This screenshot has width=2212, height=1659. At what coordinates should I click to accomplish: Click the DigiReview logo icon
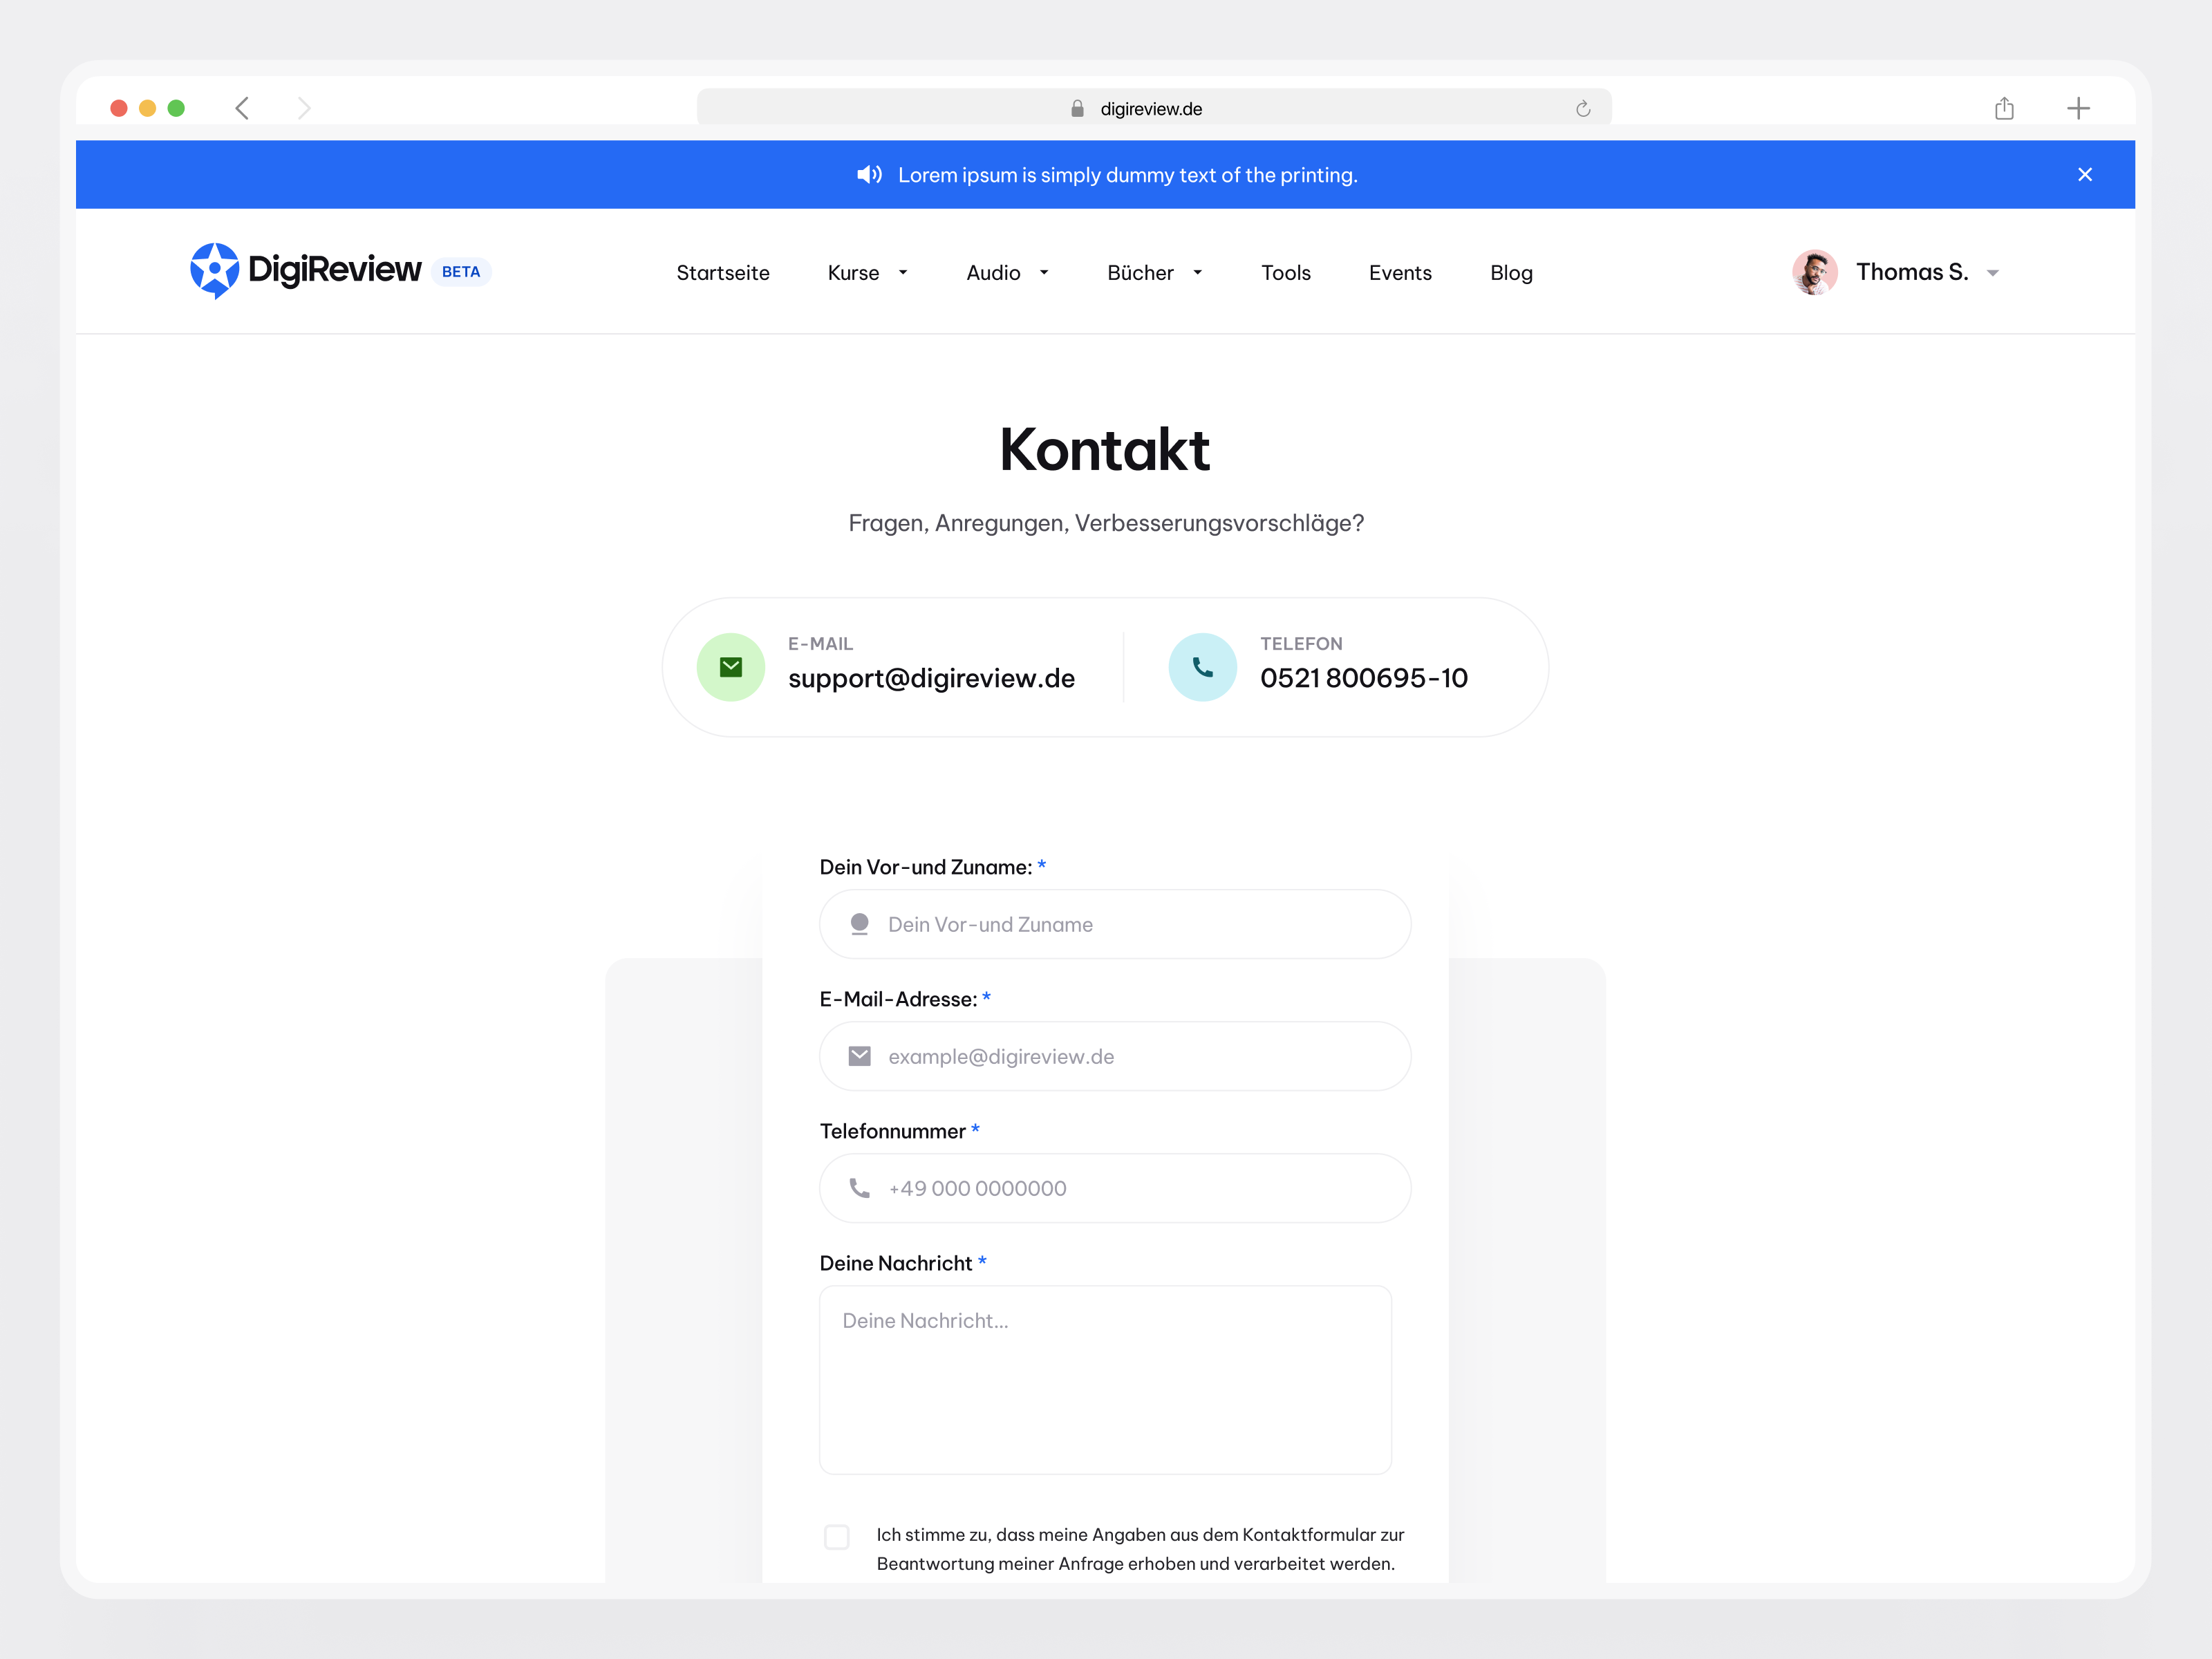[214, 270]
